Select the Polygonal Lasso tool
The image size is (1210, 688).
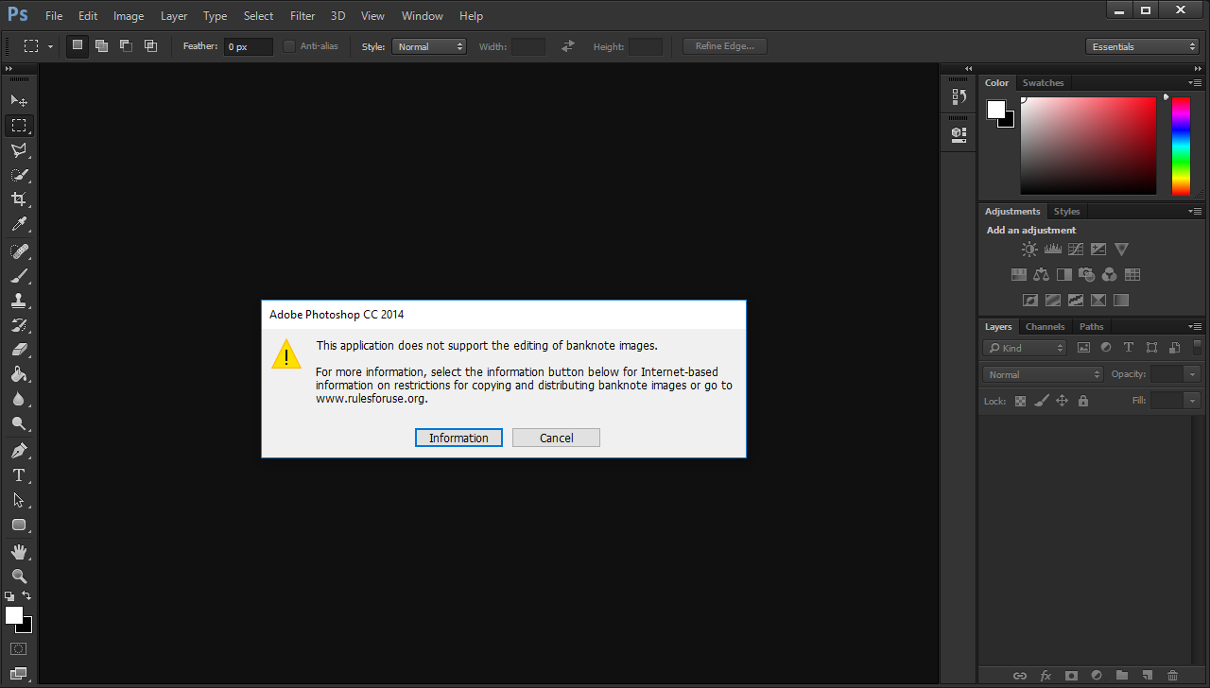pyautogui.click(x=19, y=150)
